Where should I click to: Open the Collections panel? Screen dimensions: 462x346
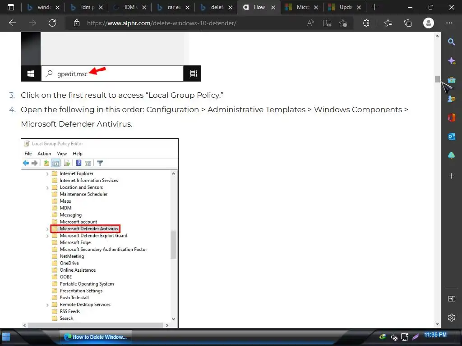pos(408,23)
